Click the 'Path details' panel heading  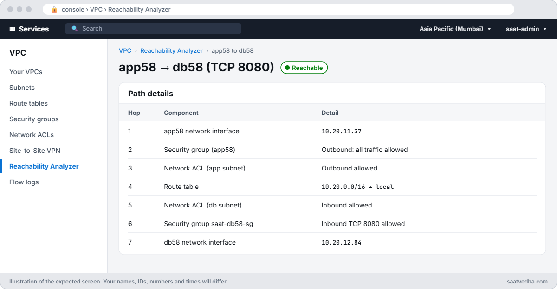[x=150, y=94]
